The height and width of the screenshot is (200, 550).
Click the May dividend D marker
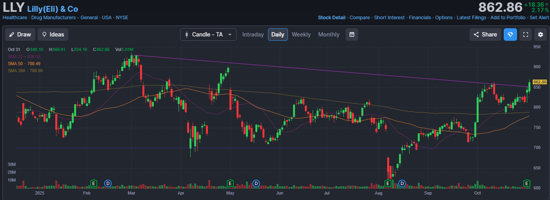256,183
